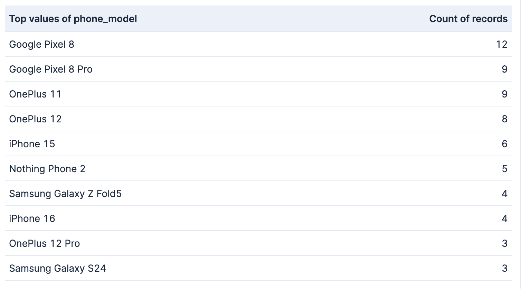Click the iPhone 16 model name
The height and width of the screenshot is (289, 521).
pyautogui.click(x=32, y=218)
